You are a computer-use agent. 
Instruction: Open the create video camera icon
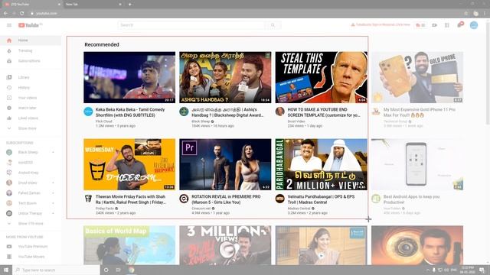tap(434, 25)
